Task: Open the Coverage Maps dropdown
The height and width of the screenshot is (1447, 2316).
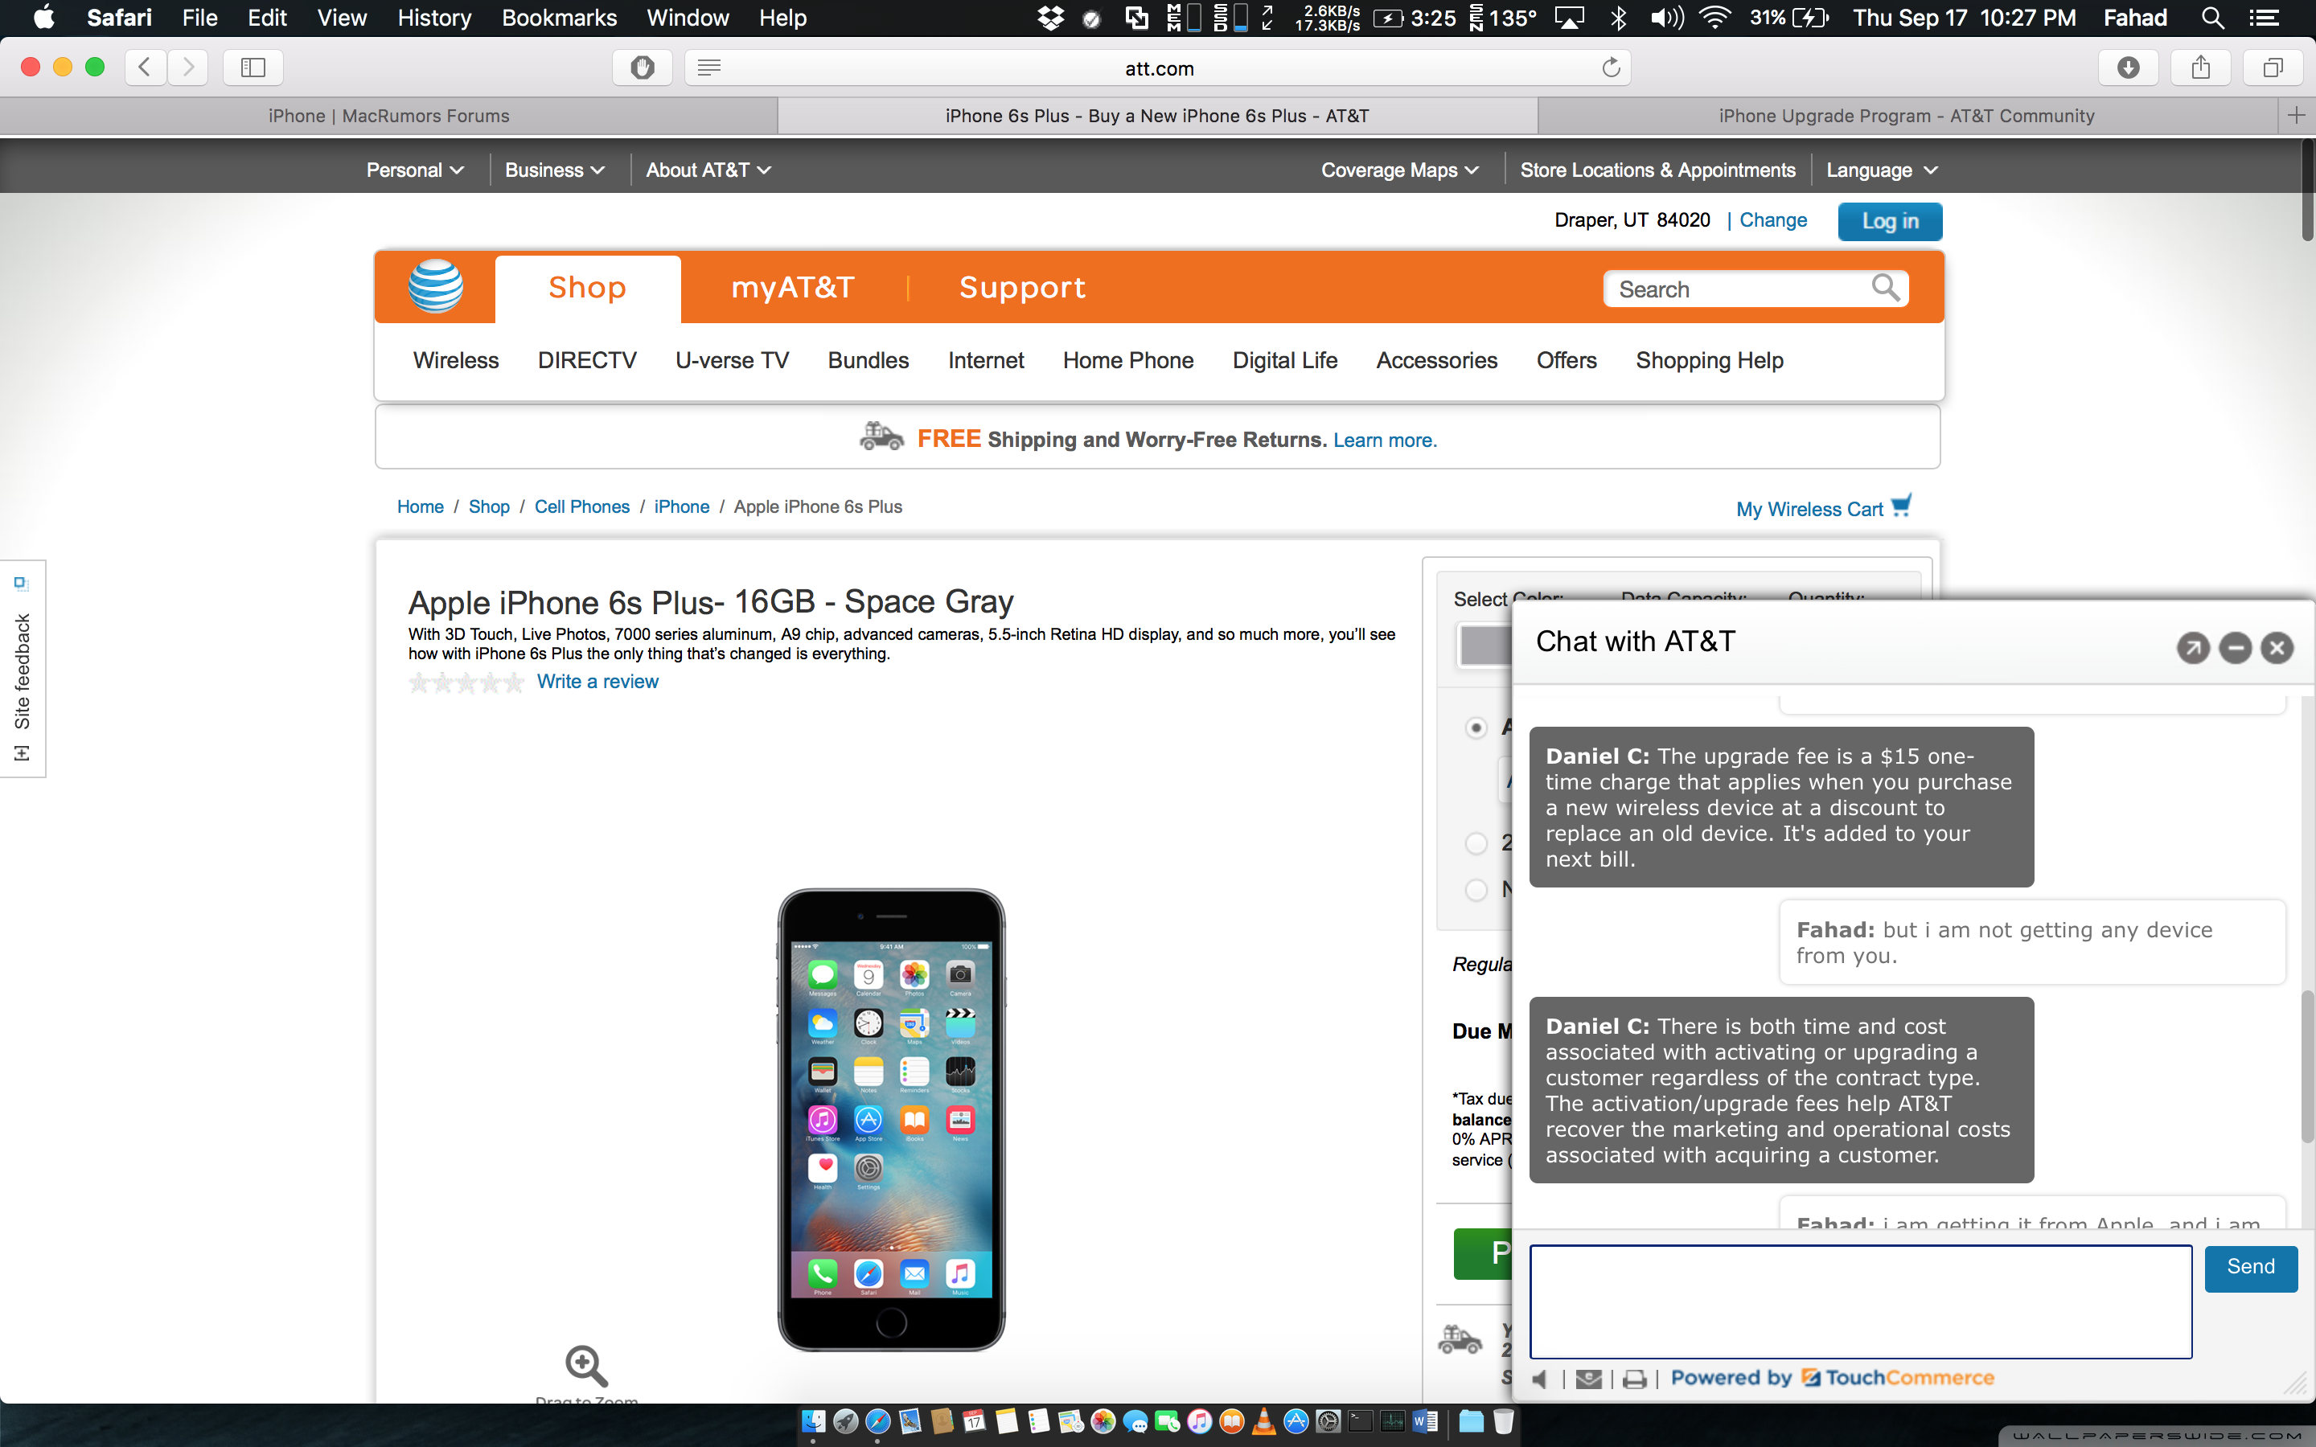Action: point(1400,170)
